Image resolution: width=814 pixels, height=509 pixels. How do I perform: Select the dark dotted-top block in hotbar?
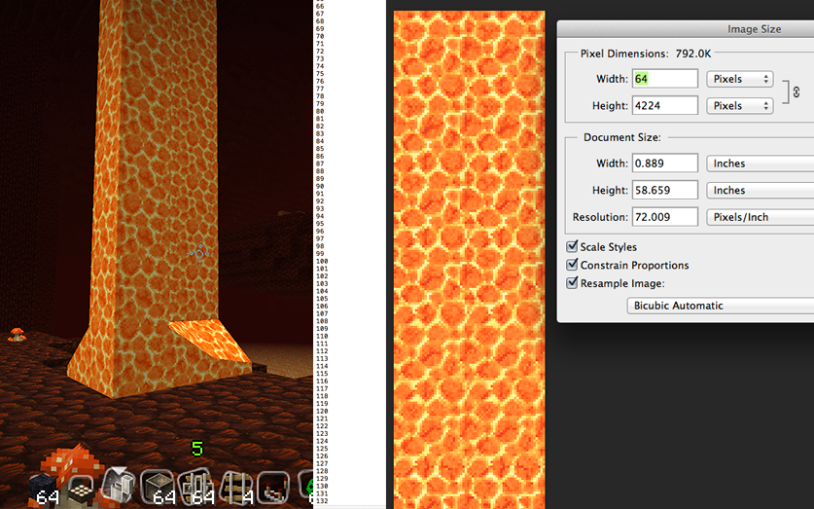[x=81, y=490]
